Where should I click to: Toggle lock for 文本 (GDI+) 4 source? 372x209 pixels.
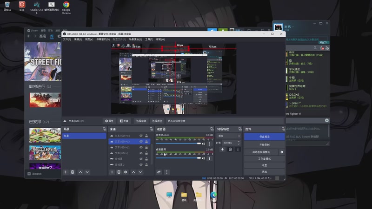click(146, 136)
